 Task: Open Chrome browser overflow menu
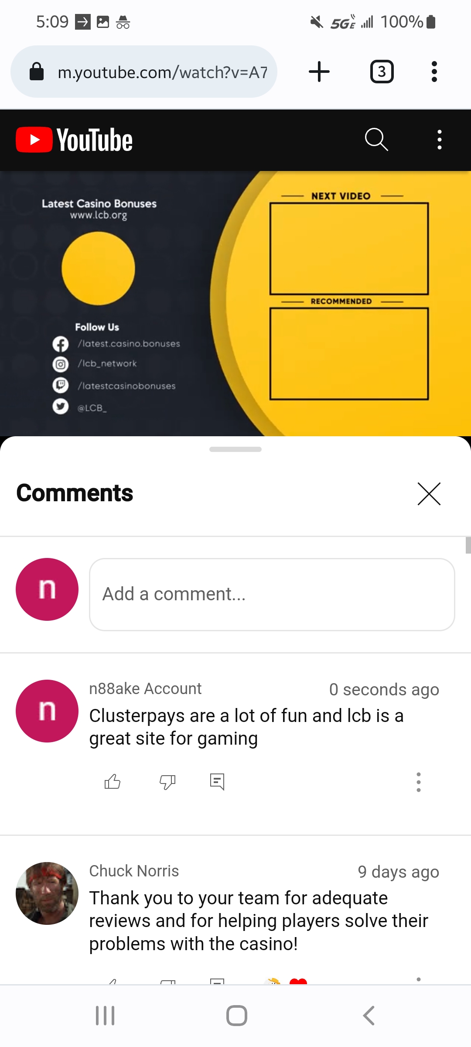pos(434,72)
